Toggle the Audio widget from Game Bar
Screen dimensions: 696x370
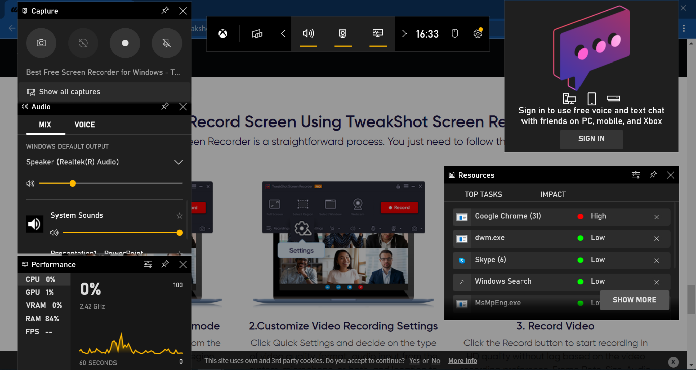pyautogui.click(x=308, y=34)
